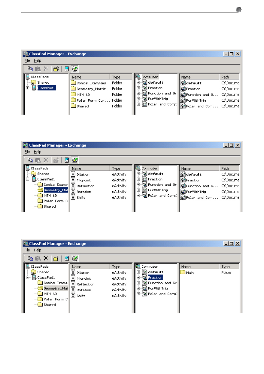Click ClassPads root device icon in bottom window
Viewport: 264px width, 374px height.
27,266
